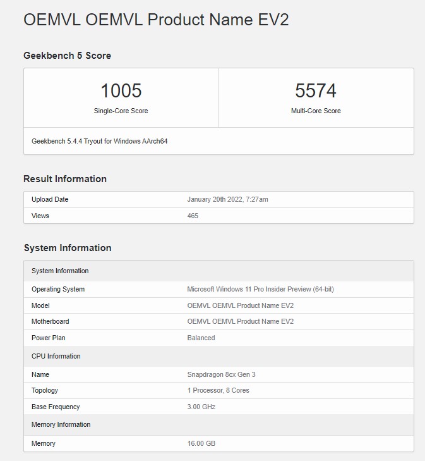Image resolution: width=425 pixels, height=461 pixels.
Task: Click the multi-core score value 5574
Action: tap(316, 91)
